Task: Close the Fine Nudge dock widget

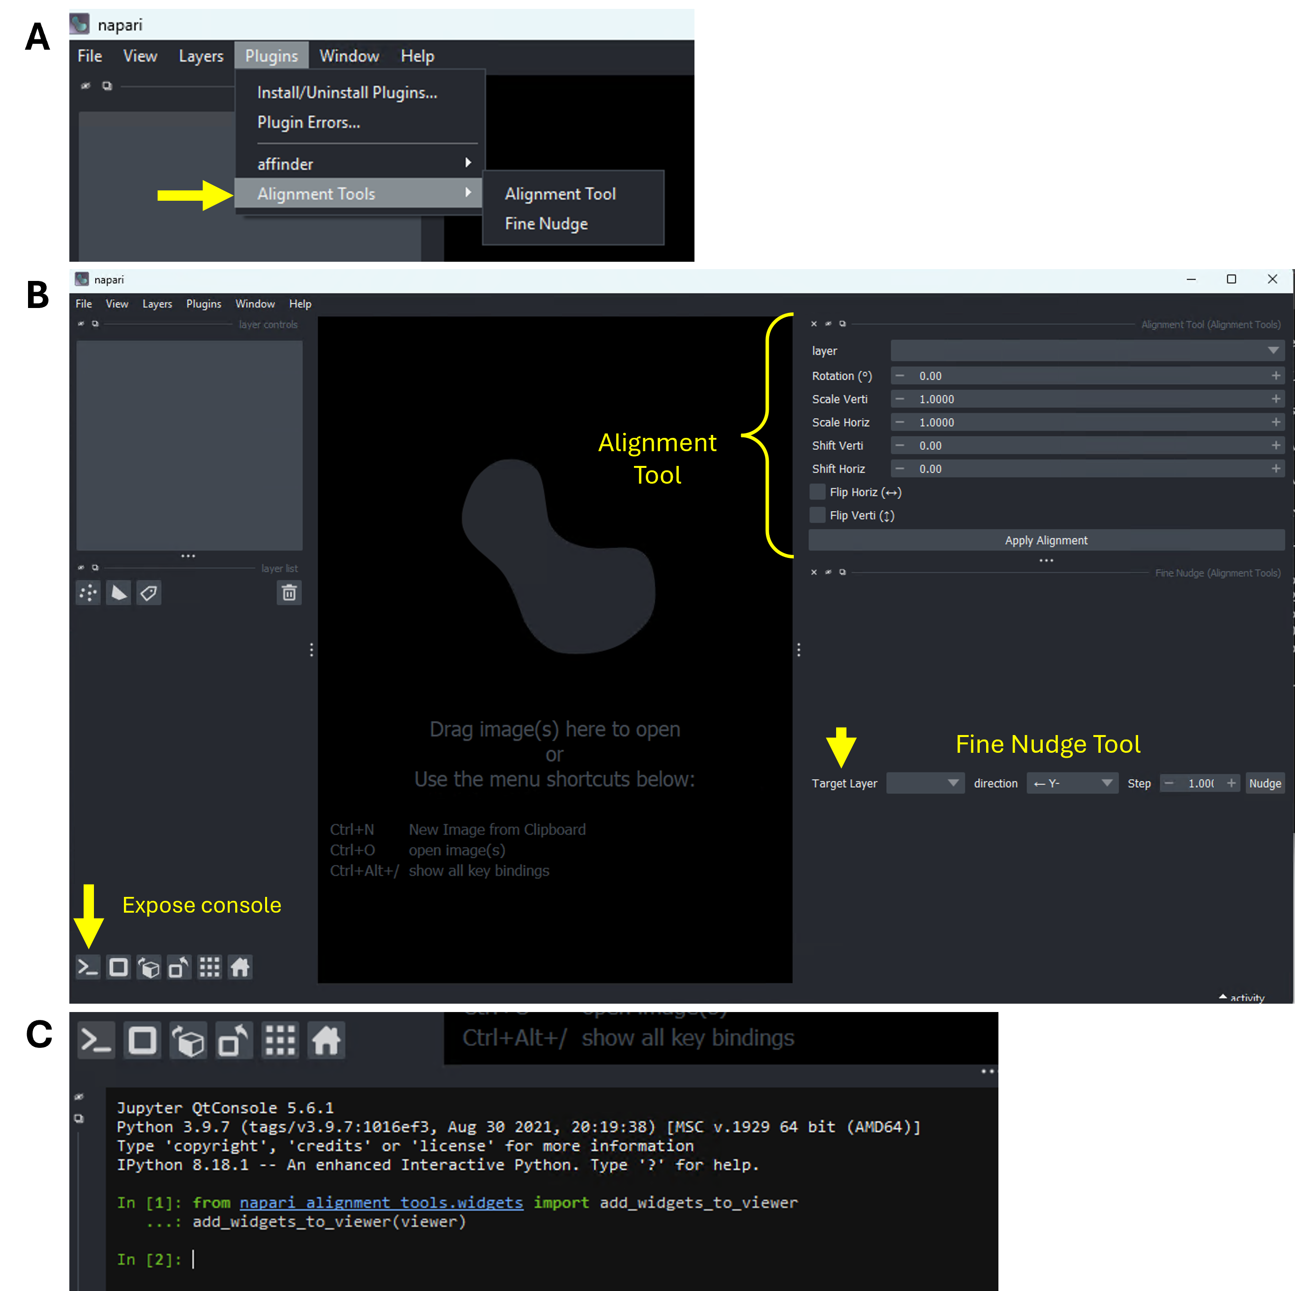Action: (813, 572)
